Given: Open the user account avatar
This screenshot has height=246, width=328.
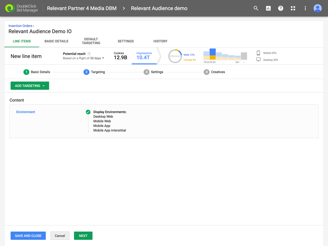Looking at the screenshot, I should [317, 8].
